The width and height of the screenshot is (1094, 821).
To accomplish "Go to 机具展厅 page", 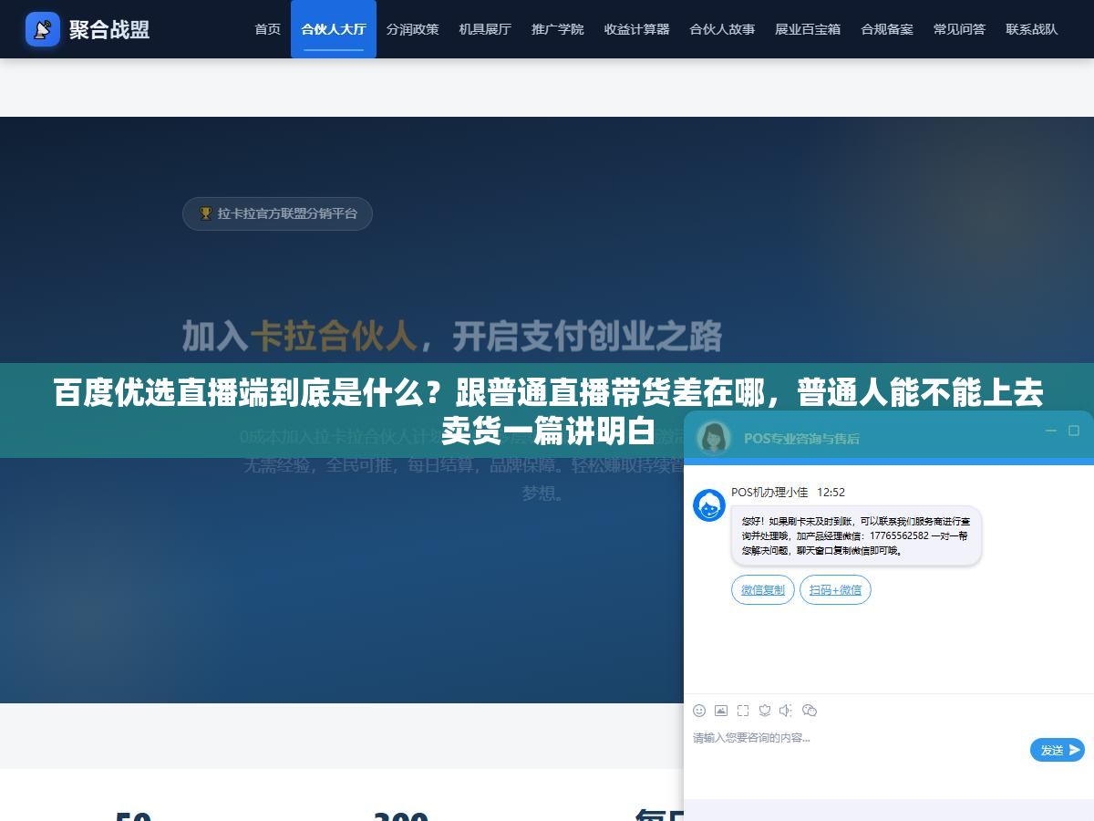I will (485, 29).
